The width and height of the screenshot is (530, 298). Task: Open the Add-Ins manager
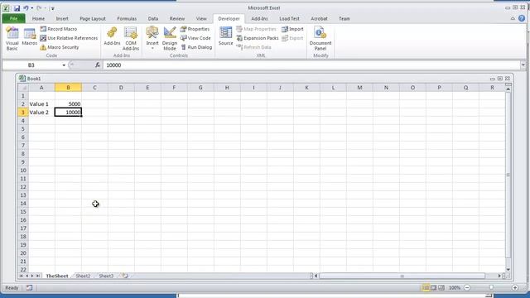click(x=112, y=36)
